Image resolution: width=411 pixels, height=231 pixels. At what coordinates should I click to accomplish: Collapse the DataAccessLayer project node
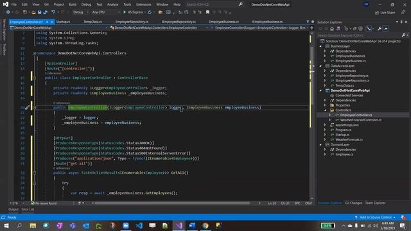(320, 65)
